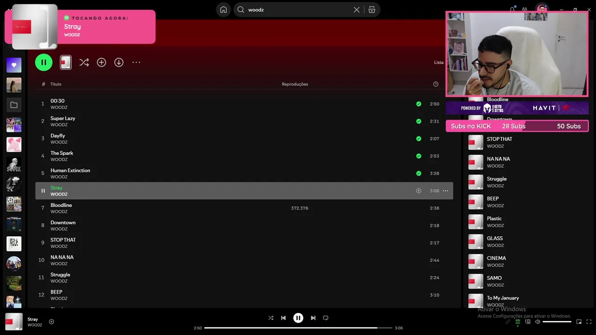Enter full screen mode icon
This screenshot has width=596, height=335.
coord(589,322)
